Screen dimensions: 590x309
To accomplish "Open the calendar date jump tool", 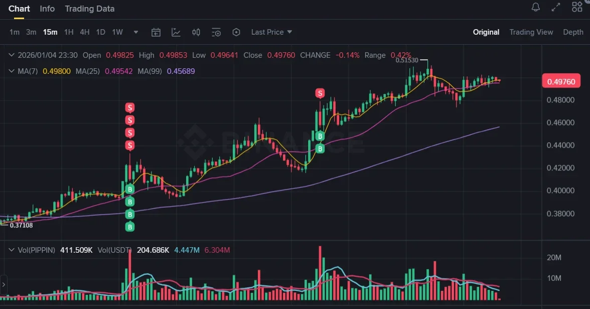I will pos(156,32).
